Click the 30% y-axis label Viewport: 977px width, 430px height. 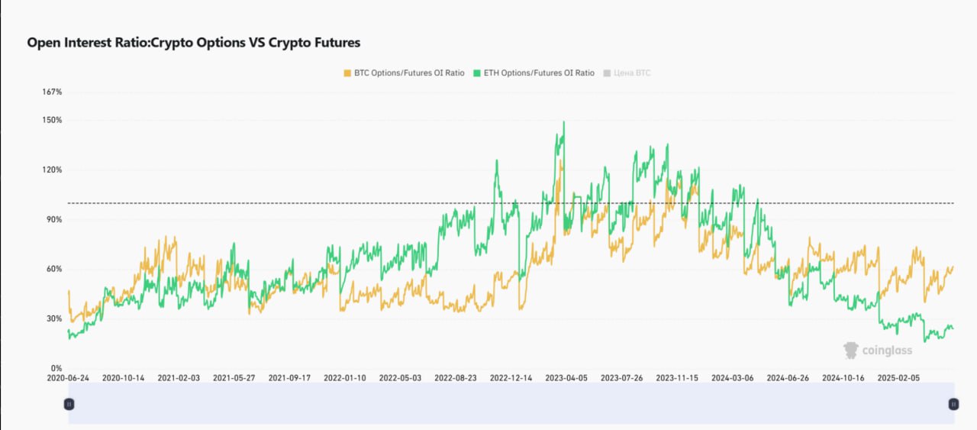pos(53,318)
